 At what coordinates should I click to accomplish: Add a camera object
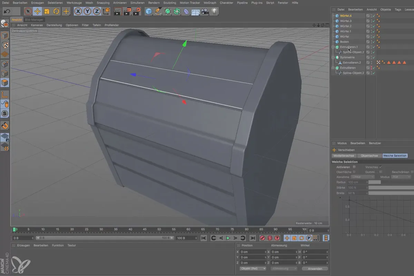205,11
